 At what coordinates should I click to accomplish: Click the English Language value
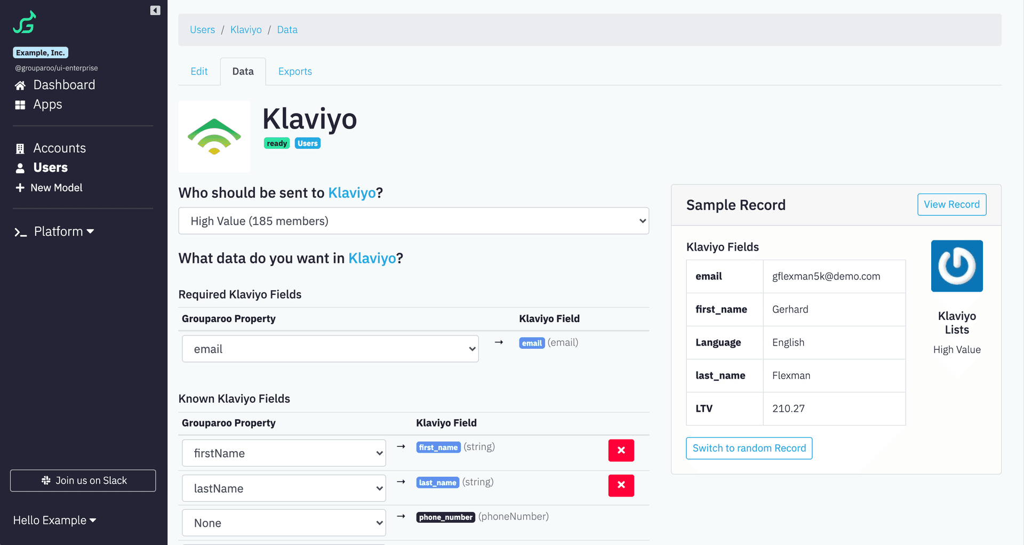788,342
